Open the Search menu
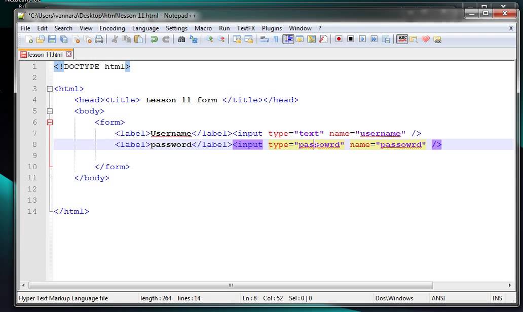The image size is (523, 312). tap(63, 28)
